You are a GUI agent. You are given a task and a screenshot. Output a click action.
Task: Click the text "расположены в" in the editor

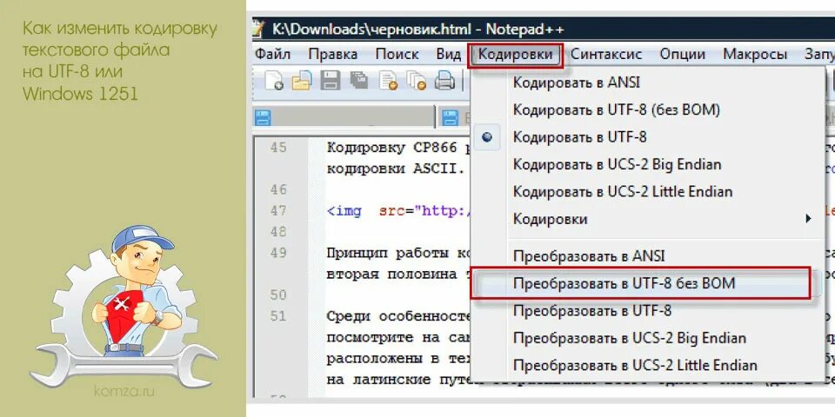(x=383, y=359)
